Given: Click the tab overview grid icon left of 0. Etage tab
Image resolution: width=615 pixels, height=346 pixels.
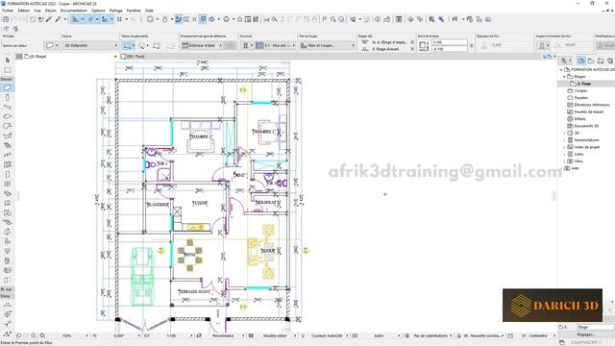Looking at the screenshot, I should 19,57.
